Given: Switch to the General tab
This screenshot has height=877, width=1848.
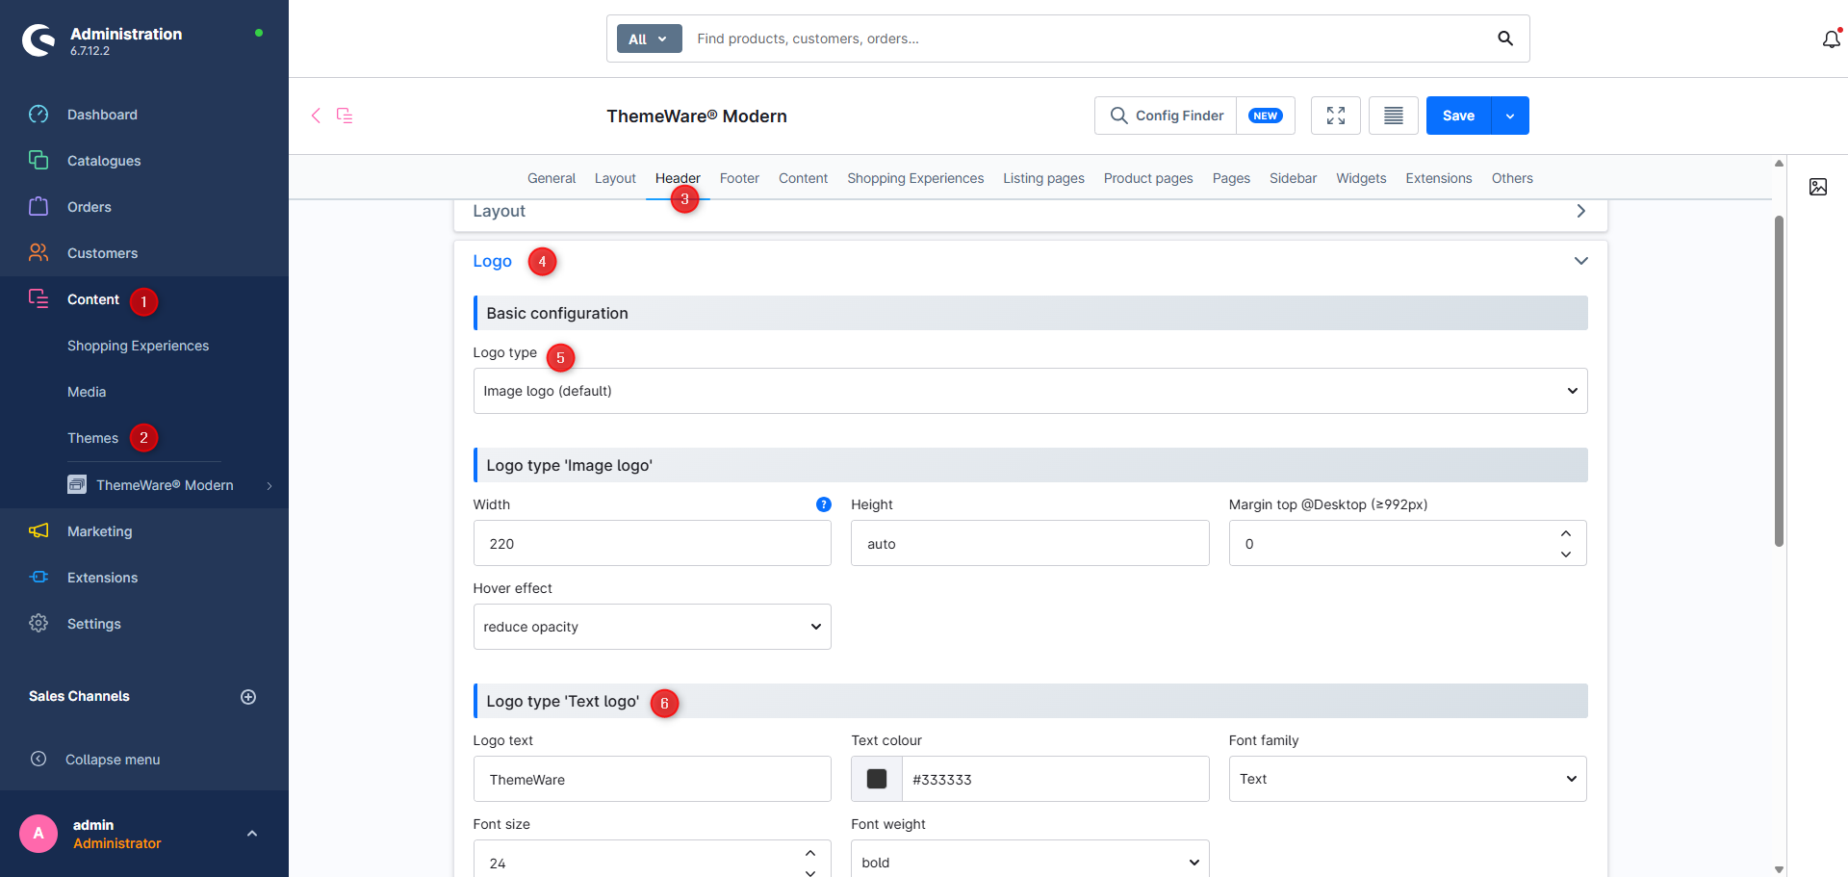Looking at the screenshot, I should pos(552,178).
